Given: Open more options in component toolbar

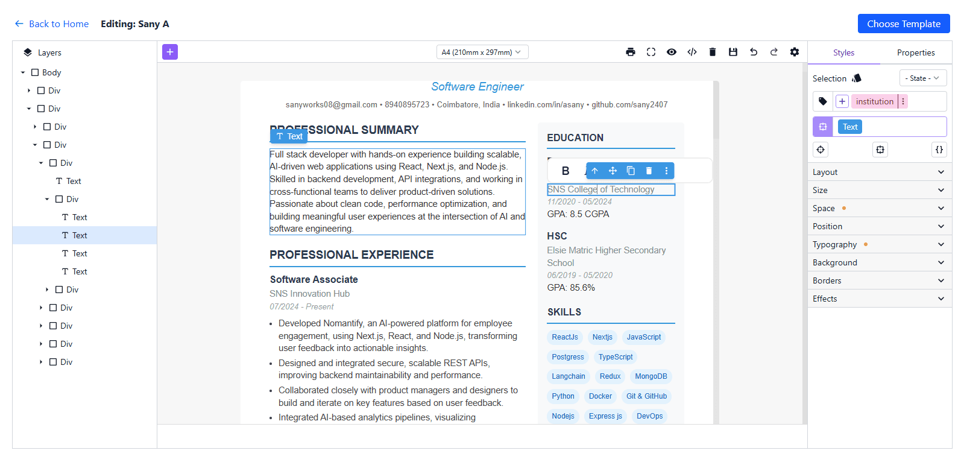Looking at the screenshot, I should pyautogui.click(x=666, y=171).
